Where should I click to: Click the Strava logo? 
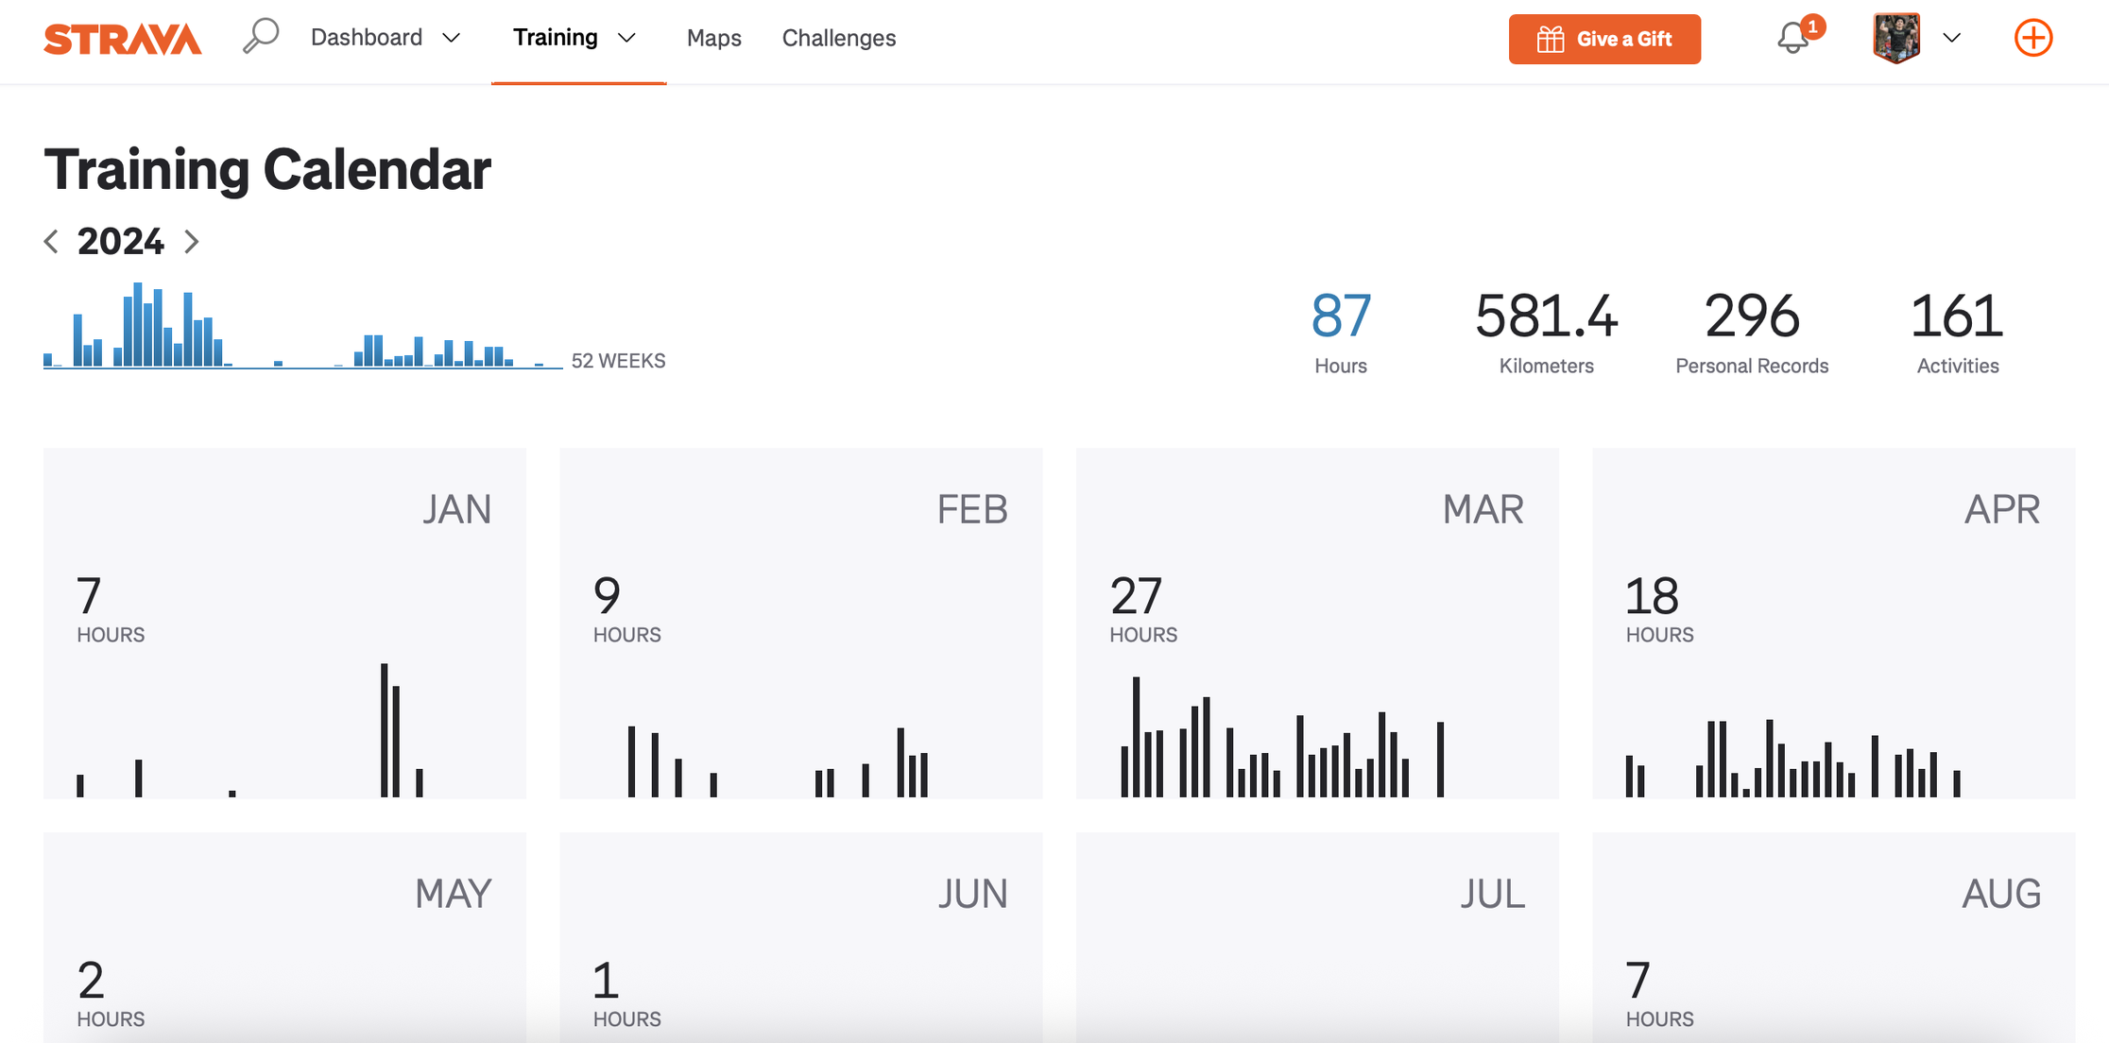[x=123, y=39]
